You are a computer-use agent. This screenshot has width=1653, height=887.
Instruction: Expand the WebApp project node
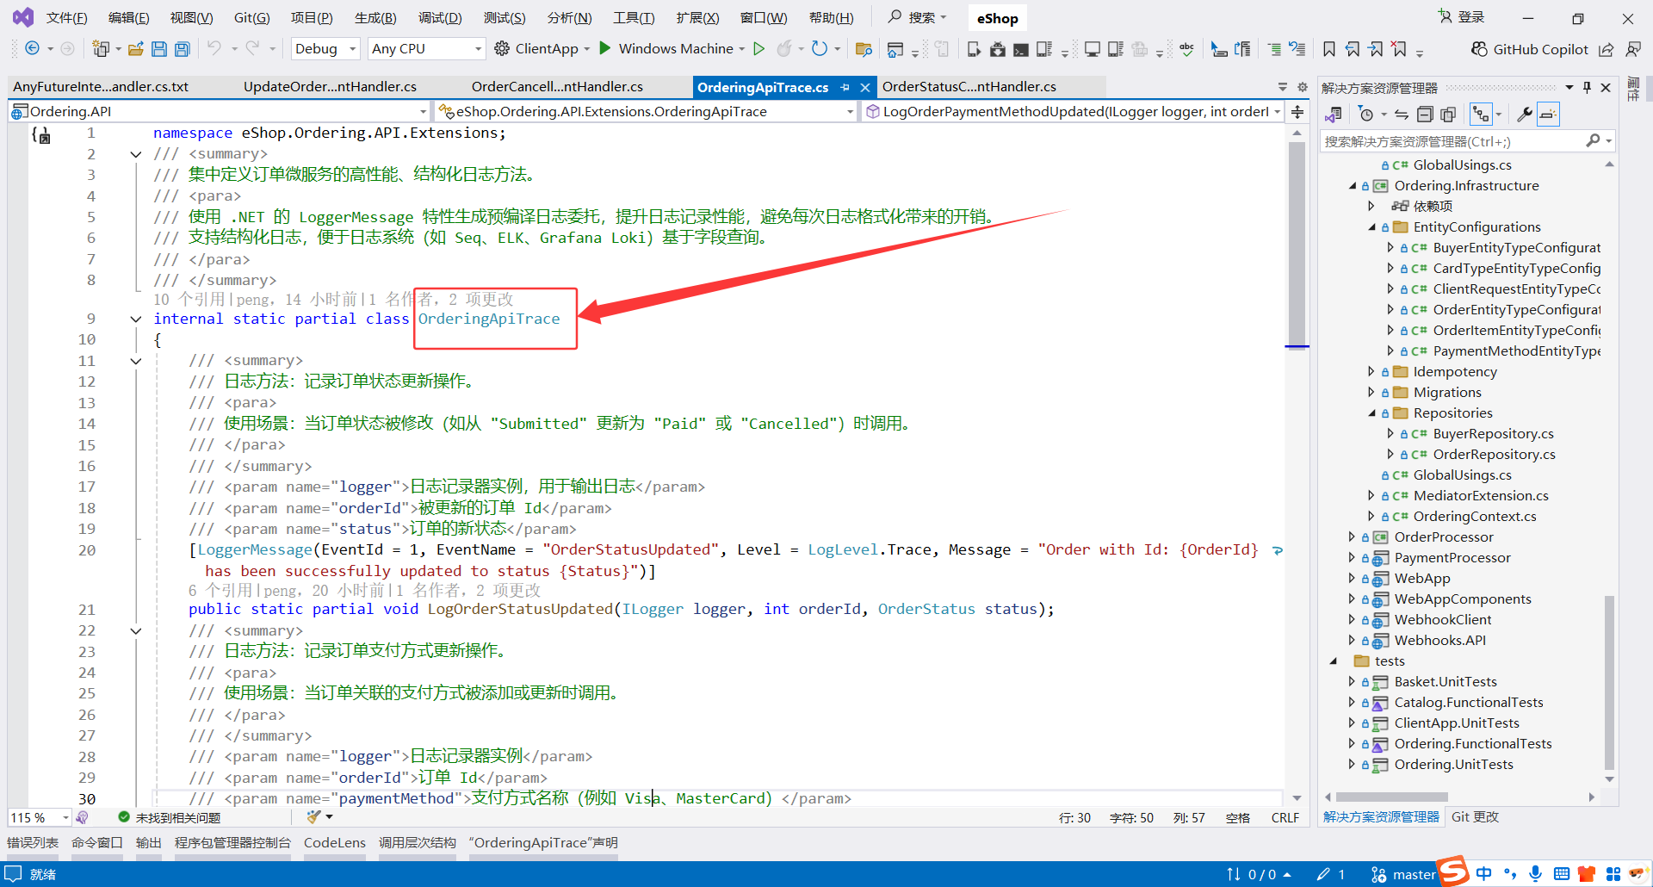(x=1352, y=579)
